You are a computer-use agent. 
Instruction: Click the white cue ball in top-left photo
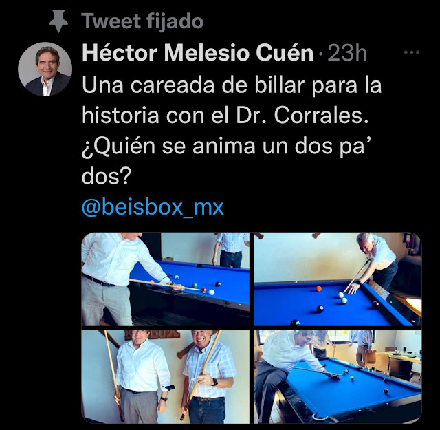pyautogui.click(x=212, y=292)
